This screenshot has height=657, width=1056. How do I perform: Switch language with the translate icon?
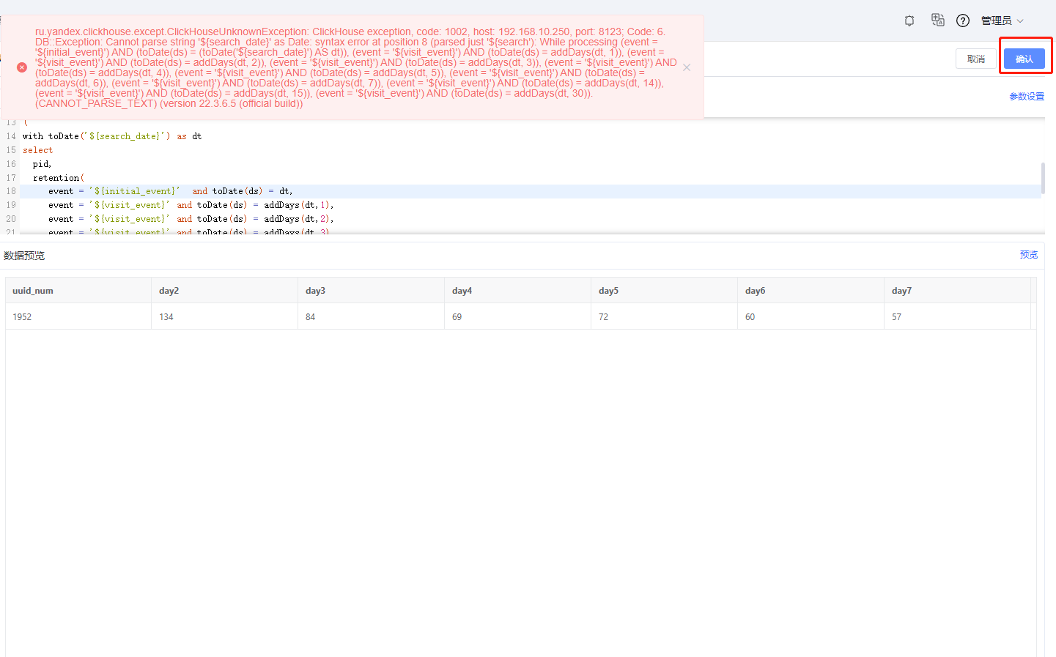pyautogui.click(x=938, y=21)
